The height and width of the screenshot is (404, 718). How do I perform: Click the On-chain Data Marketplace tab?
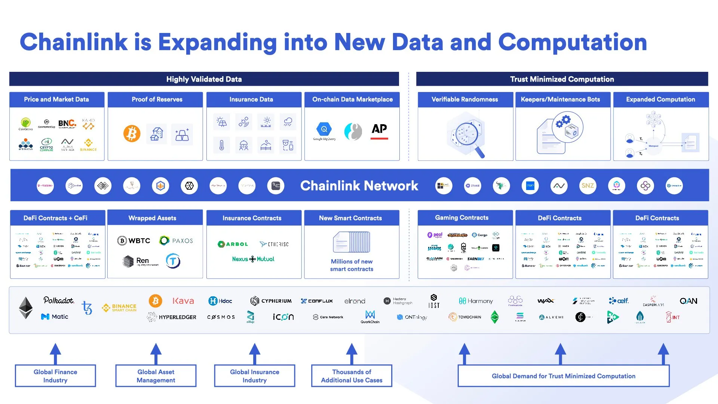click(353, 99)
